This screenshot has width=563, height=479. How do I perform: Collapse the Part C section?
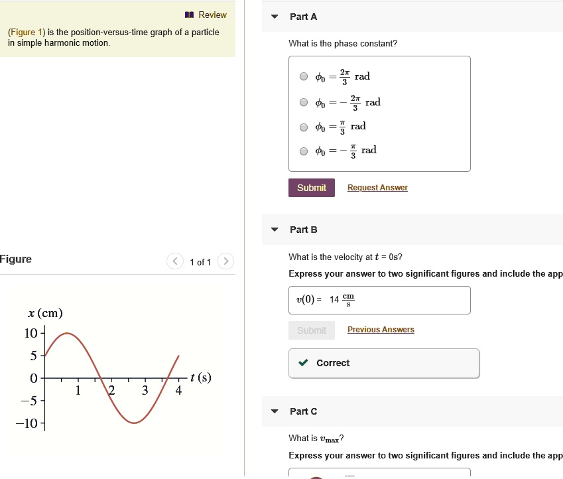pos(275,411)
